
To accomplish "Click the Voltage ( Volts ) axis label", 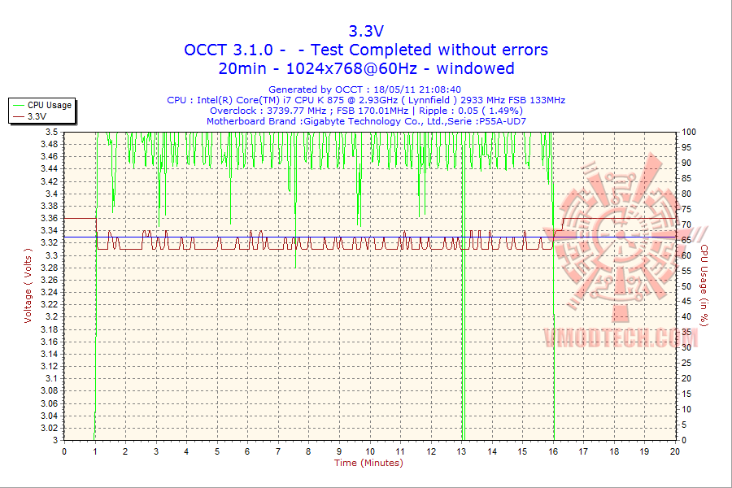I will pos(28,285).
